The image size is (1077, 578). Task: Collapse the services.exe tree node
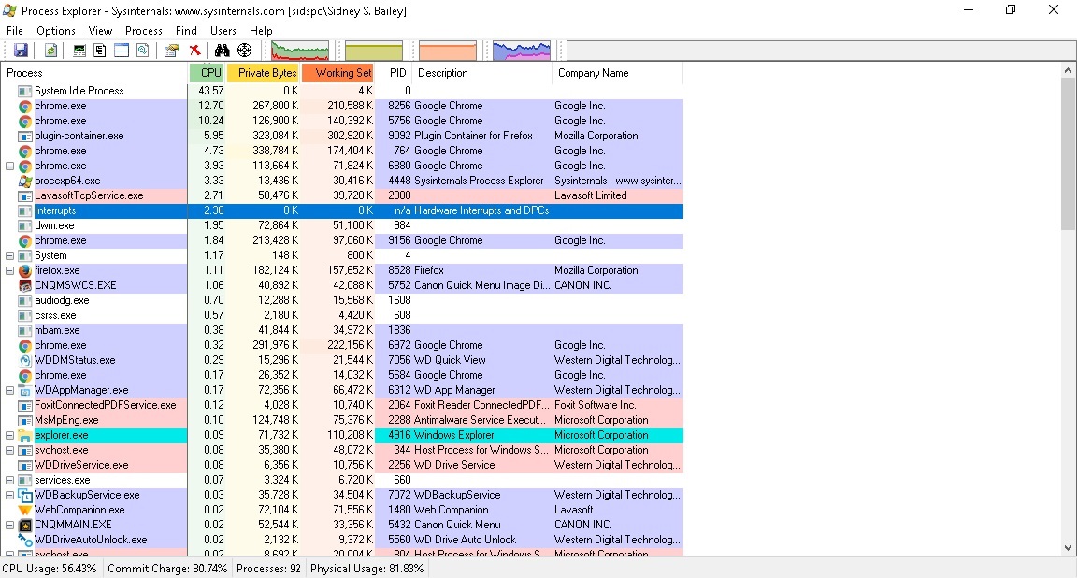coord(9,481)
